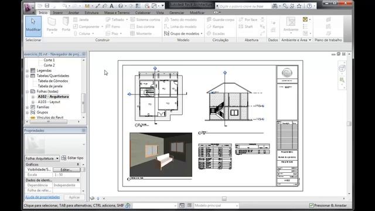Select the Modificar arrow tool
The width and height of the screenshot is (375, 211).
tap(33, 26)
